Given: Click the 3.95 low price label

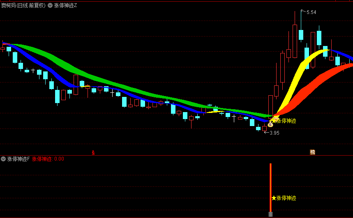Looking at the screenshot, I should [275, 133].
